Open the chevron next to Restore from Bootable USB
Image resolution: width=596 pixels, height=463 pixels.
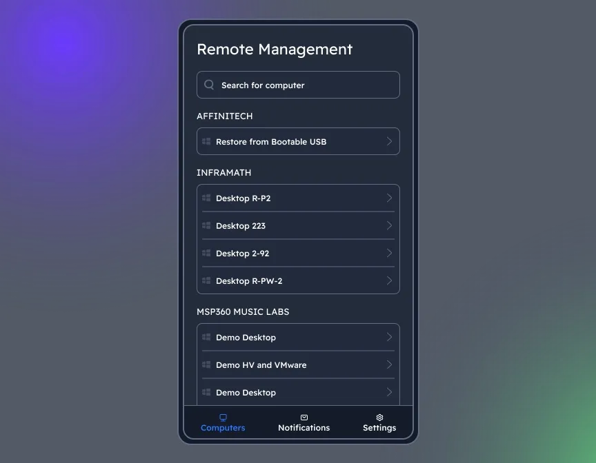click(x=388, y=141)
